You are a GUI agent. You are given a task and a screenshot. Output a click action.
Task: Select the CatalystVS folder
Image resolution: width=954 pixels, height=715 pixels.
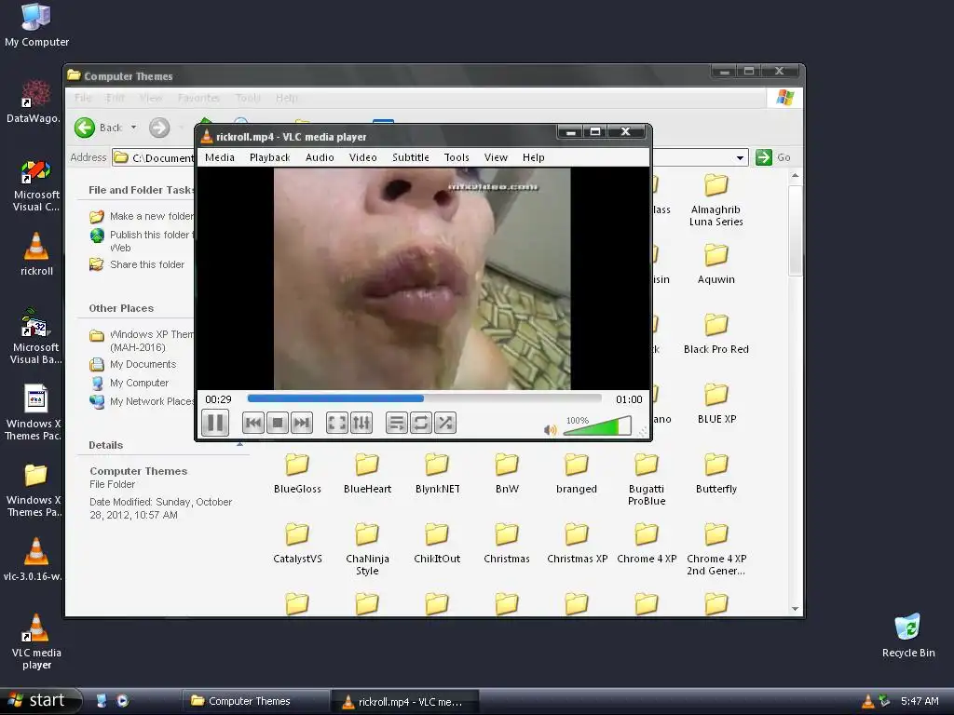pos(297,544)
